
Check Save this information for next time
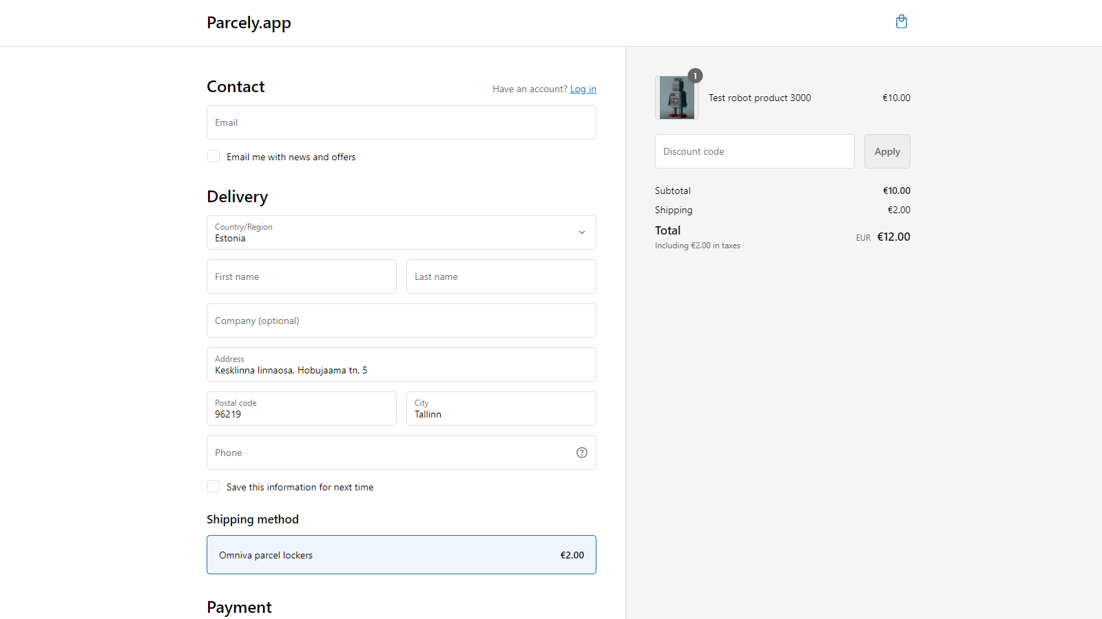214,487
